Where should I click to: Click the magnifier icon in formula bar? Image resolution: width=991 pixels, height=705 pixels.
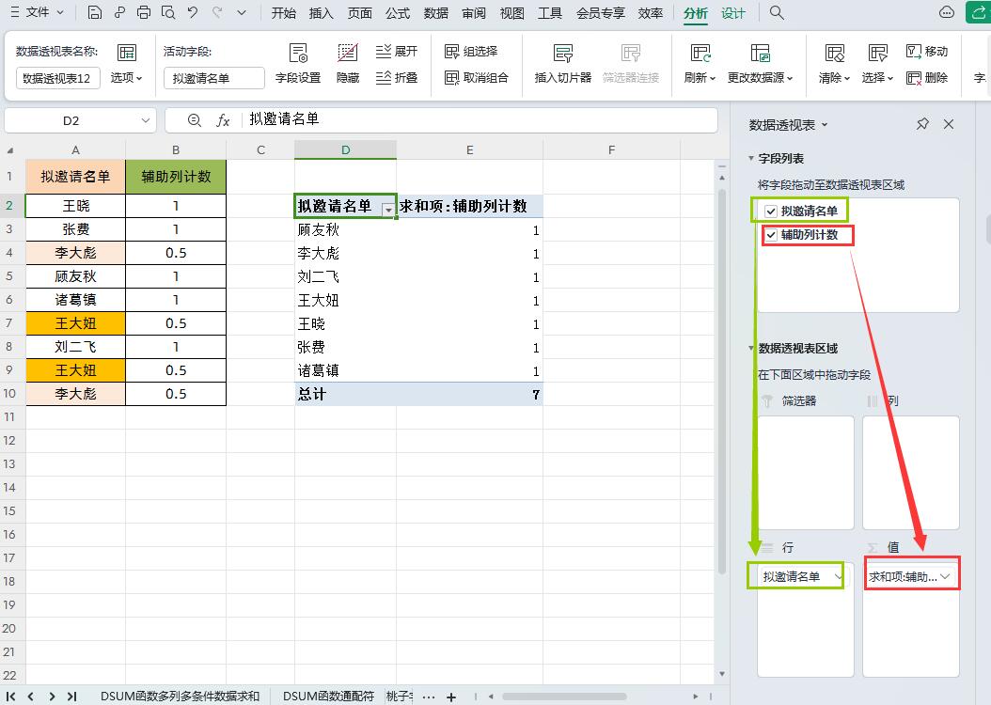pyautogui.click(x=195, y=120)
